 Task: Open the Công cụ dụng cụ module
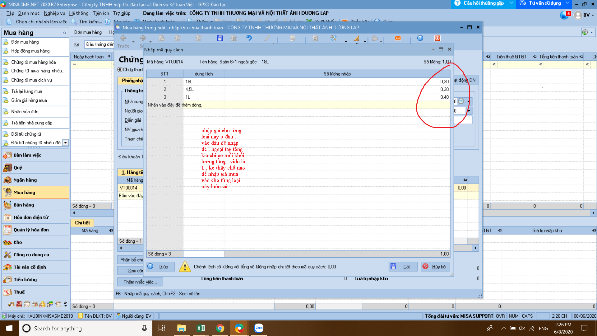[x=35, y=255]
